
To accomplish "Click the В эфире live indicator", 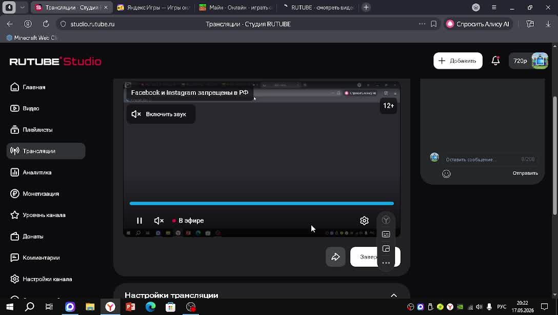I will click(188, 221).
